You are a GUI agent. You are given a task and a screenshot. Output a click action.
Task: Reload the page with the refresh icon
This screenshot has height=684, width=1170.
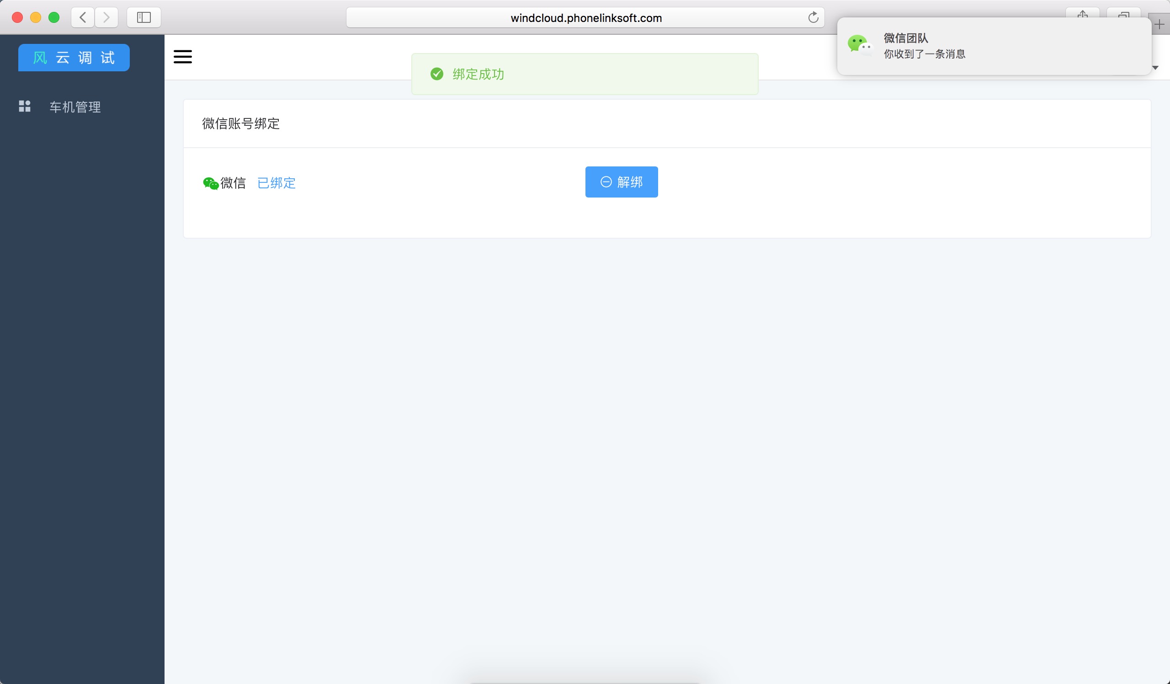(813, 18)
